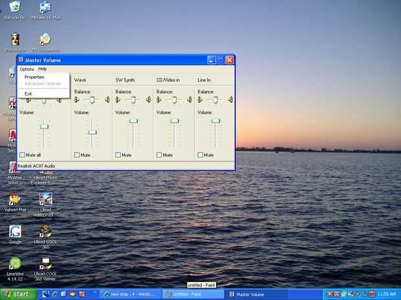Image resolution: width=401 pixels, height=300 pixels.
Task: Minimize the Master Volume window
Action: tap(211, 60)
